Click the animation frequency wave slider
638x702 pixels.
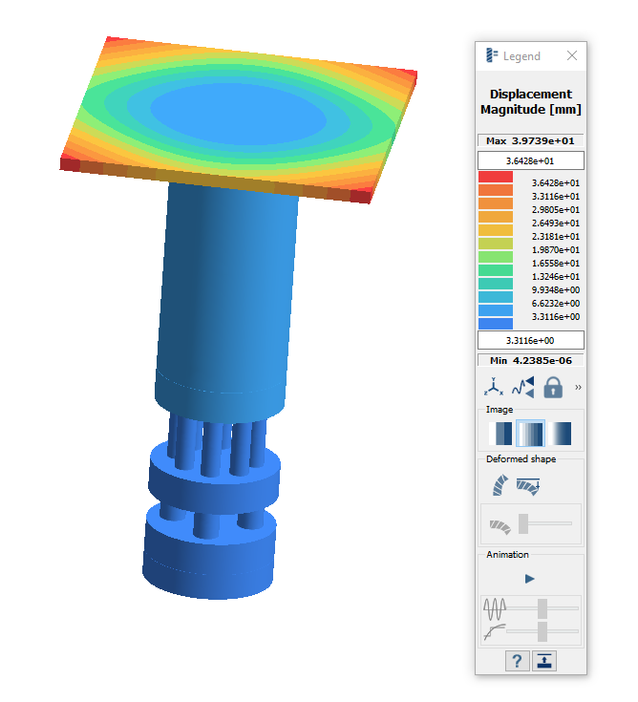542,608
